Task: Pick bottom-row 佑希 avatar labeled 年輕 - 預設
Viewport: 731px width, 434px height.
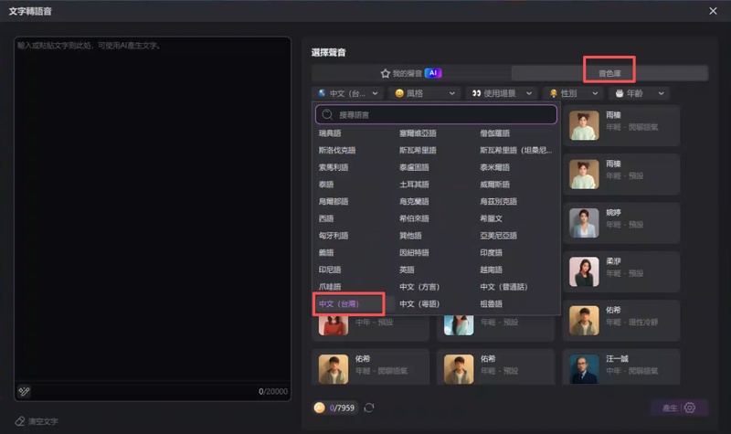Action: coord(459,369)
